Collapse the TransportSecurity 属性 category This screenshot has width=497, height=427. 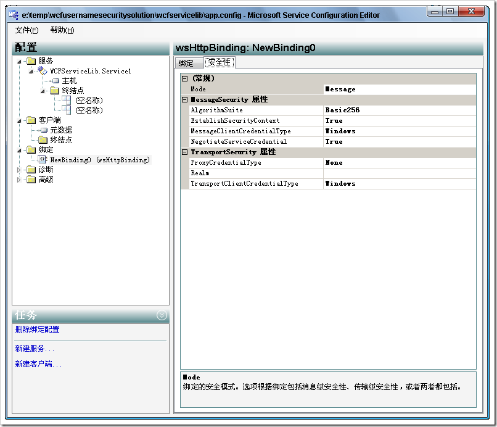pyautogui.click(x=185, y=152)
